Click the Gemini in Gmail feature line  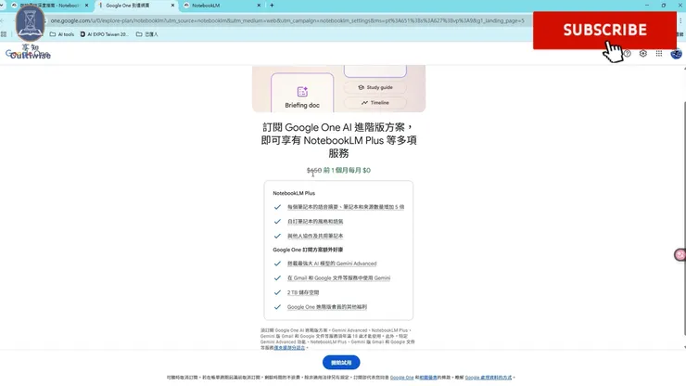click(x=338, y=277)
